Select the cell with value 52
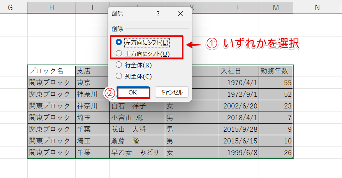 pyautogui.click(x=276, y=94)
